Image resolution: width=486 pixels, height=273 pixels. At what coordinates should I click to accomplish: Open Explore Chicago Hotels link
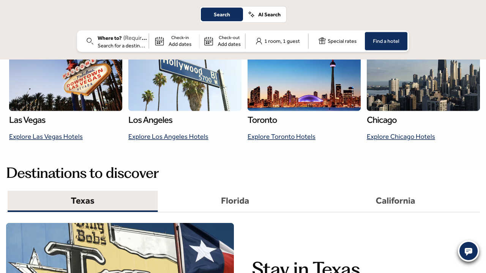(401, 136)
